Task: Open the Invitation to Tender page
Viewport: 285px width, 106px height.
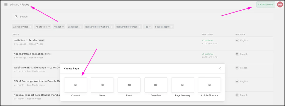Action: 25,40
